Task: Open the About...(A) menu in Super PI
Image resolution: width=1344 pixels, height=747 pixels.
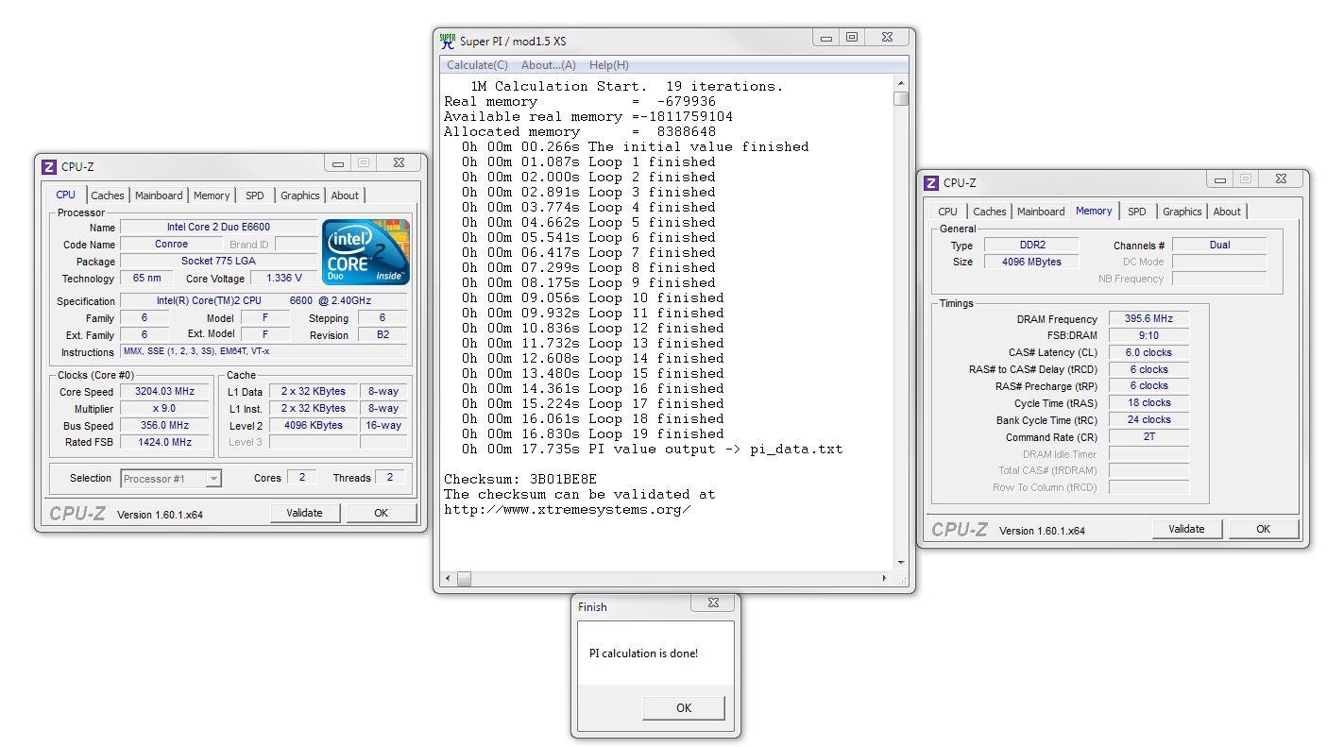Action: (549, 65)
